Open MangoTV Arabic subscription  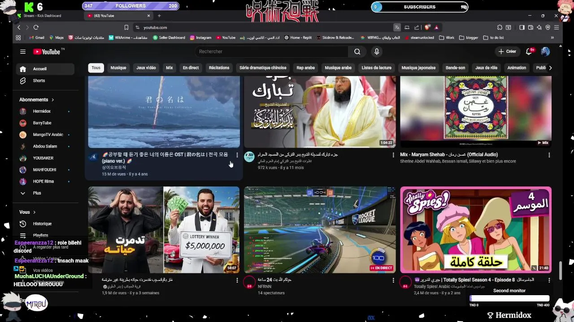click(45, 135)
